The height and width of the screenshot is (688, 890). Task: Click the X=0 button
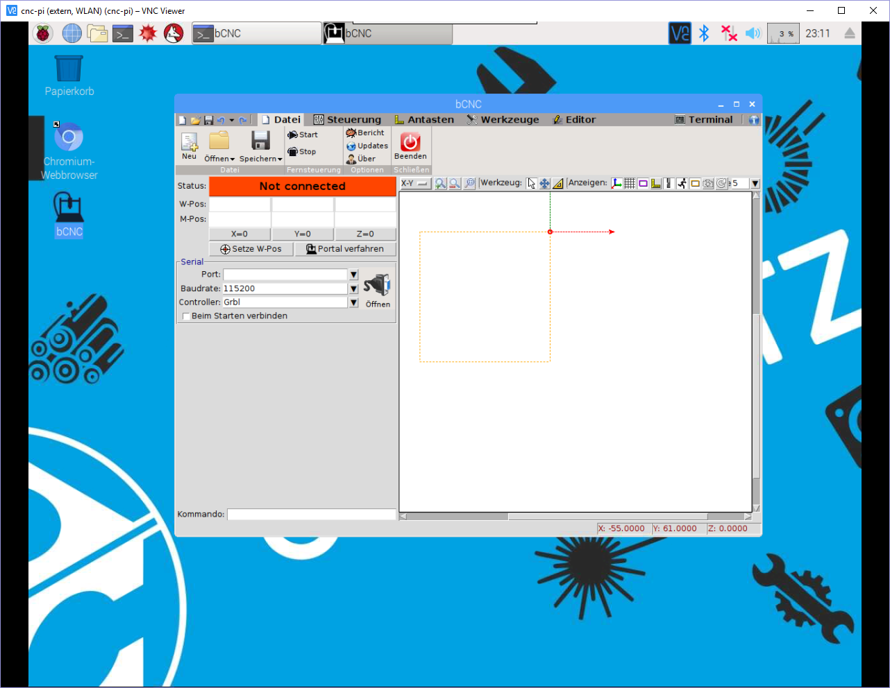(240, 234)
